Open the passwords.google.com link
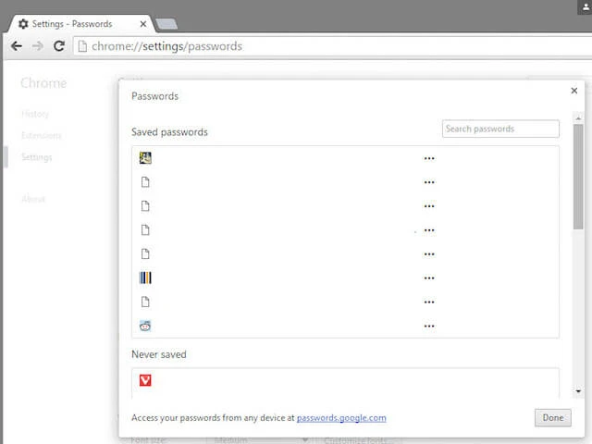The height and width of the screenshot is (444, 592). point(341,418)
